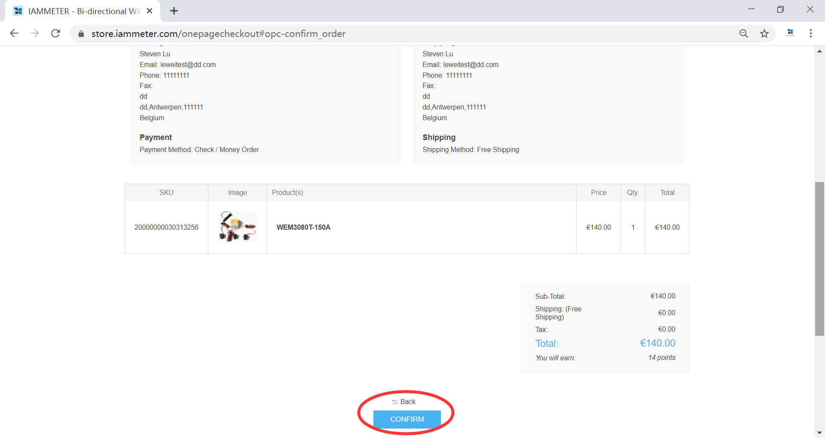Screen dimensions: 825x438
Task: Click the padlock site security icon
Action: pos(81,34)
